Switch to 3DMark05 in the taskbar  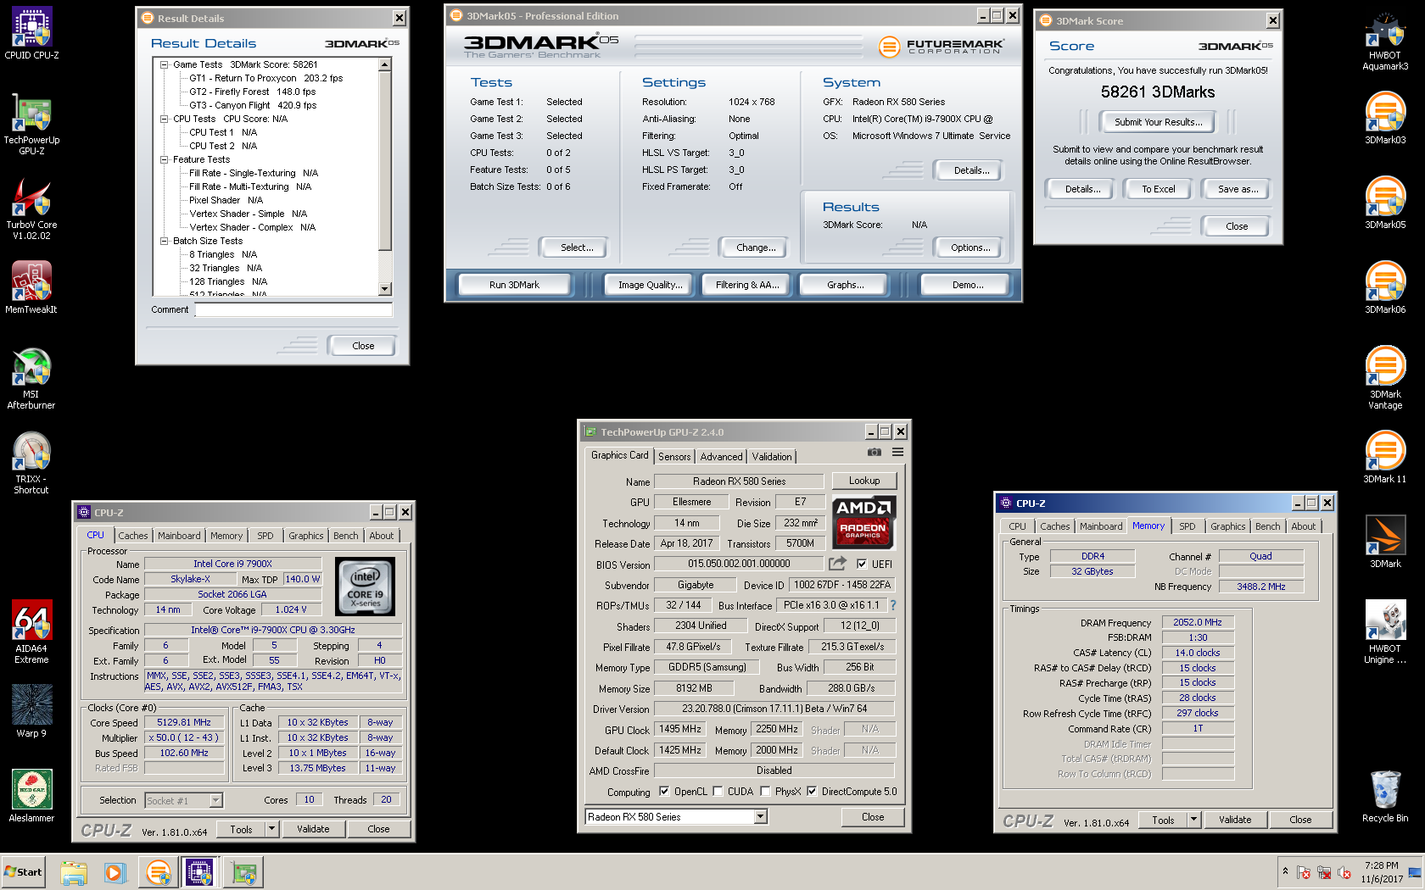click(x=158, y=872)
